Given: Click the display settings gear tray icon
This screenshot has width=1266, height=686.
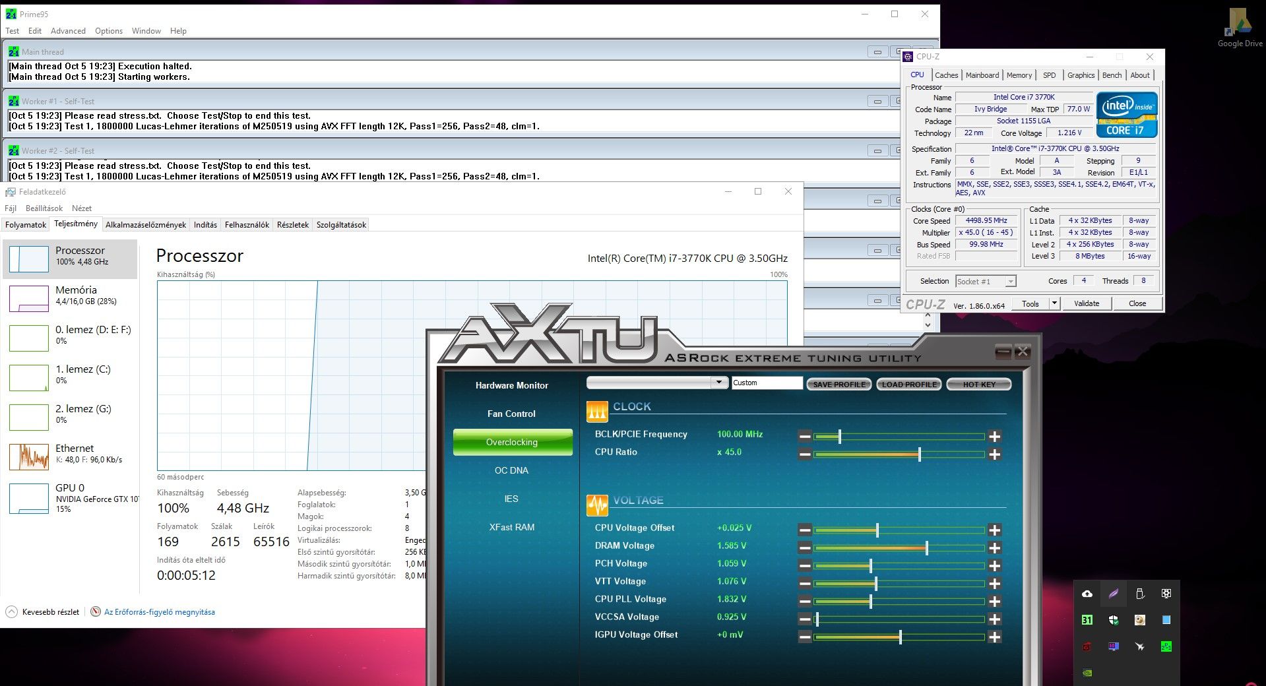Looking at the screenshot, I should click(1166, 594).
